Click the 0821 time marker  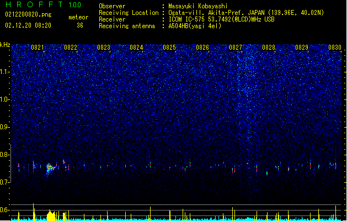[37, 48]
